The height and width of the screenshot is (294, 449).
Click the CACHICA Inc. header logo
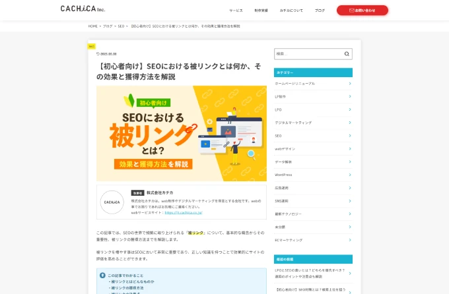pyautogui.click(x=83, y=9)
